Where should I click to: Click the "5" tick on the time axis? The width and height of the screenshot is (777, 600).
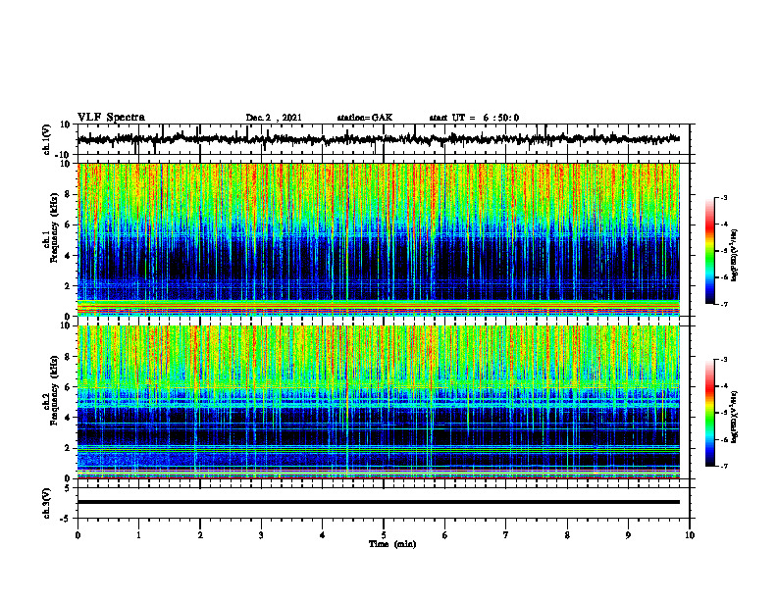tap(384, 535)
